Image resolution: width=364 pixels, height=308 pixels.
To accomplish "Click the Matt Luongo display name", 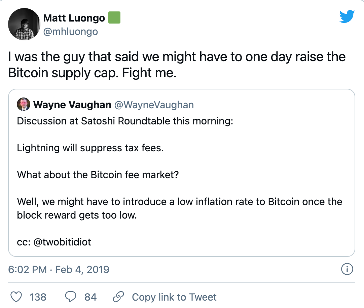I will 74,18.
